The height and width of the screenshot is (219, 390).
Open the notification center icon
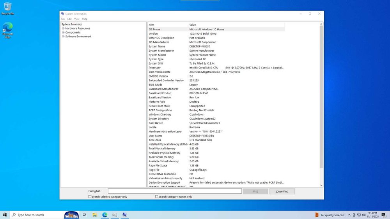pyautogui.click(x=384, y=215)
